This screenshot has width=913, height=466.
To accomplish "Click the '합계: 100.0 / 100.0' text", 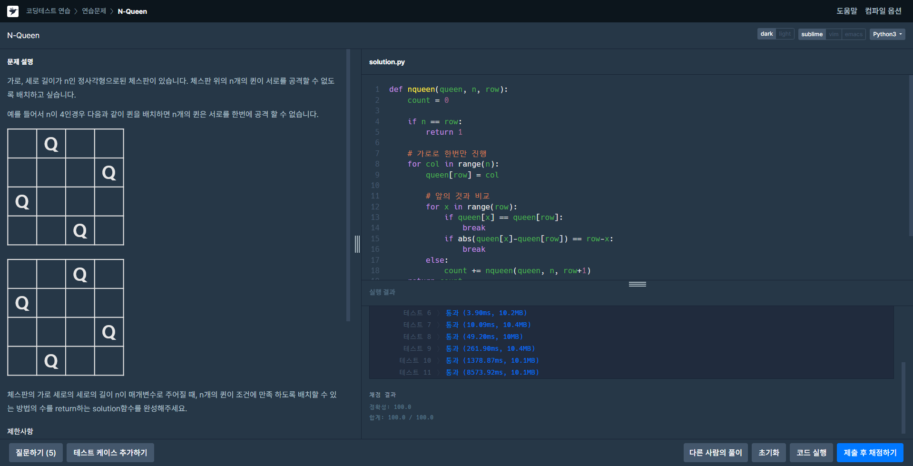I will click(x=401, y=417).
